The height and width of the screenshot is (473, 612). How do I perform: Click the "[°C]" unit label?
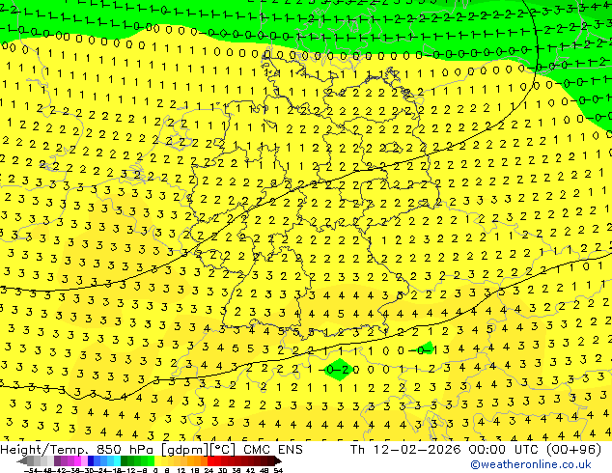tap(223, 450)
